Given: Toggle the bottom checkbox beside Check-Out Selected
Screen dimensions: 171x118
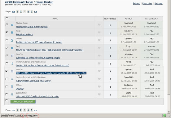Looking at the screenshot, I should click(7, 100).
